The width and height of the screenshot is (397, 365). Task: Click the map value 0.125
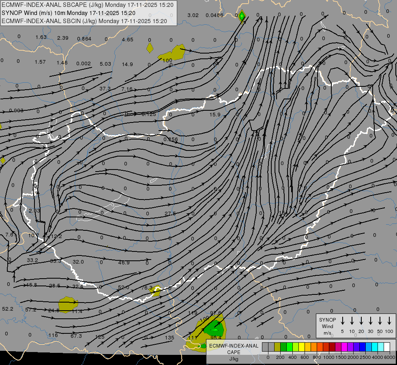tap(149, 114)
